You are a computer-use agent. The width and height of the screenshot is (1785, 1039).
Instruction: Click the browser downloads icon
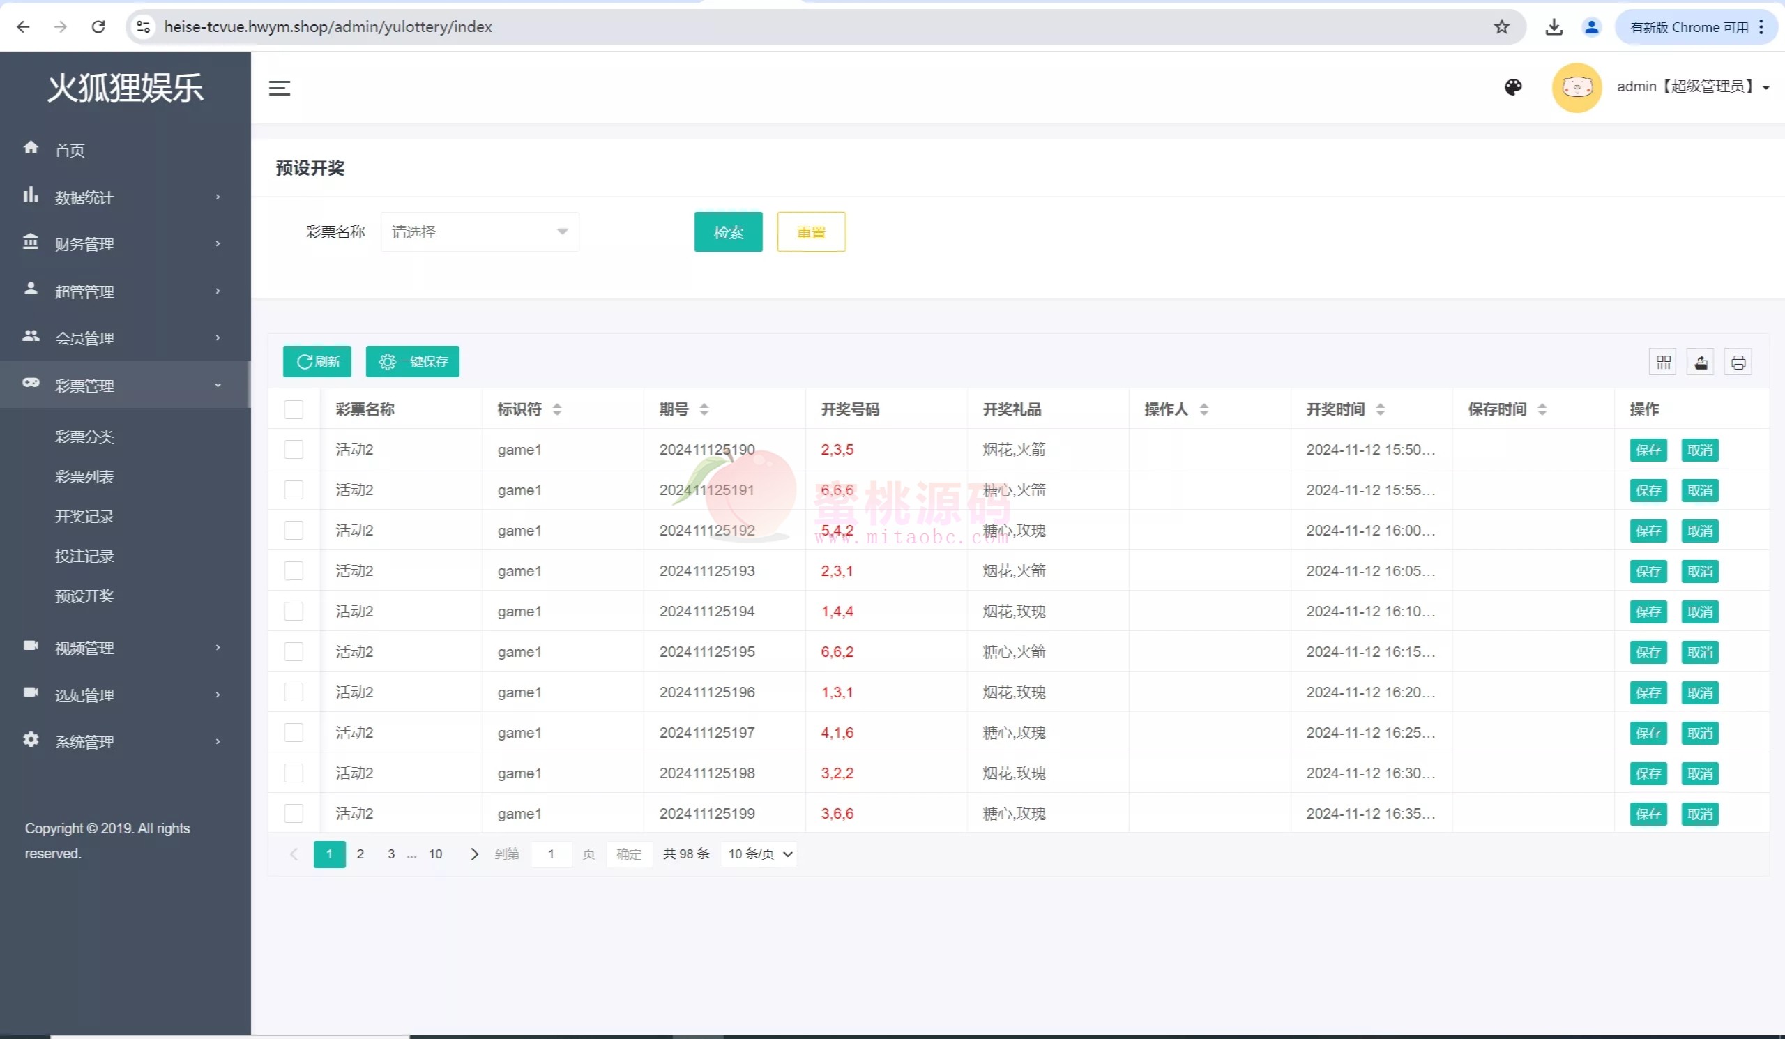pos(1554,27)
